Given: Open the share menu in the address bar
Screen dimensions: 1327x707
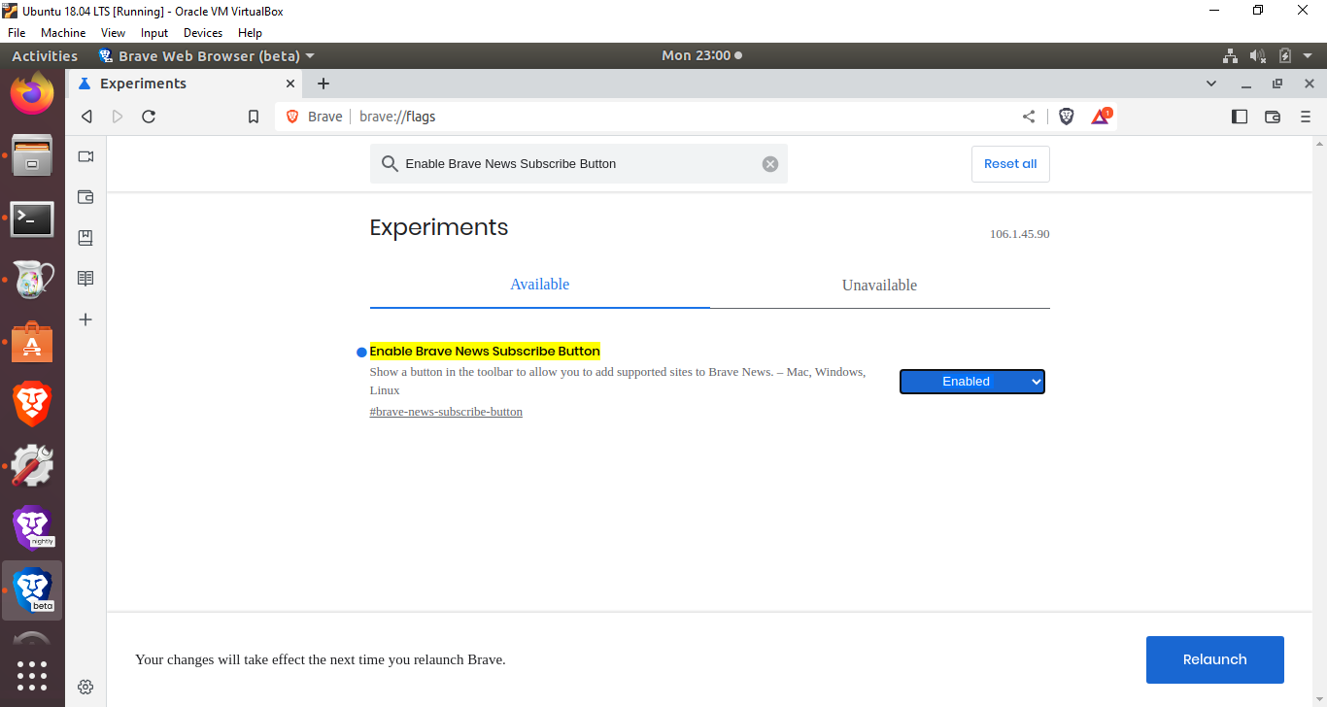Looking at the screenshot, I should click(x=1029, y=116).
